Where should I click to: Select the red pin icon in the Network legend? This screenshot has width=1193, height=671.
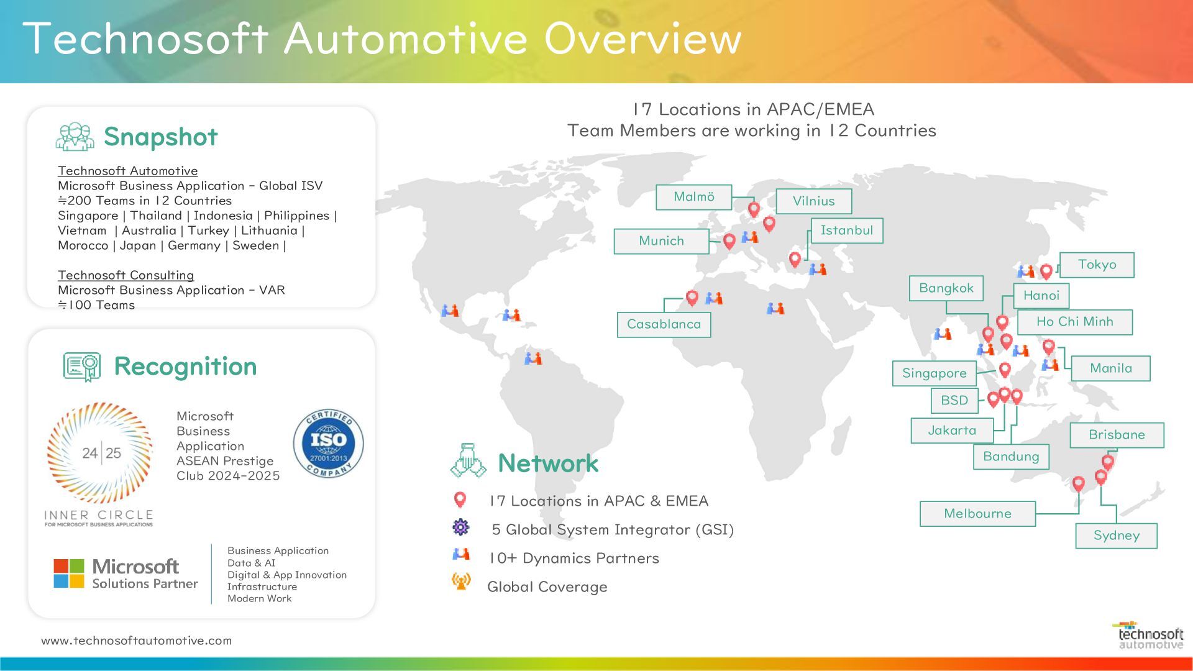460,500
